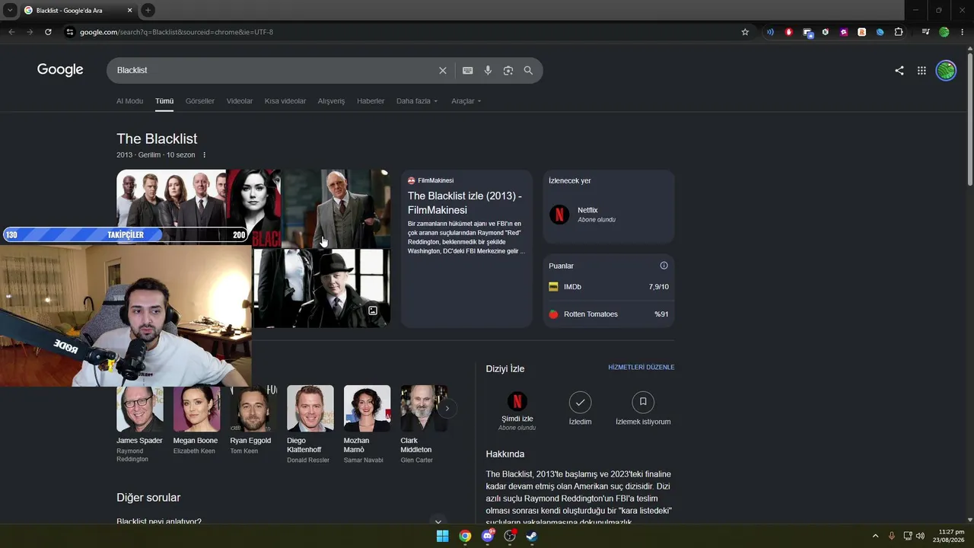
Task: Open Steam from the taskbar
Action: (x=532, y=536)
